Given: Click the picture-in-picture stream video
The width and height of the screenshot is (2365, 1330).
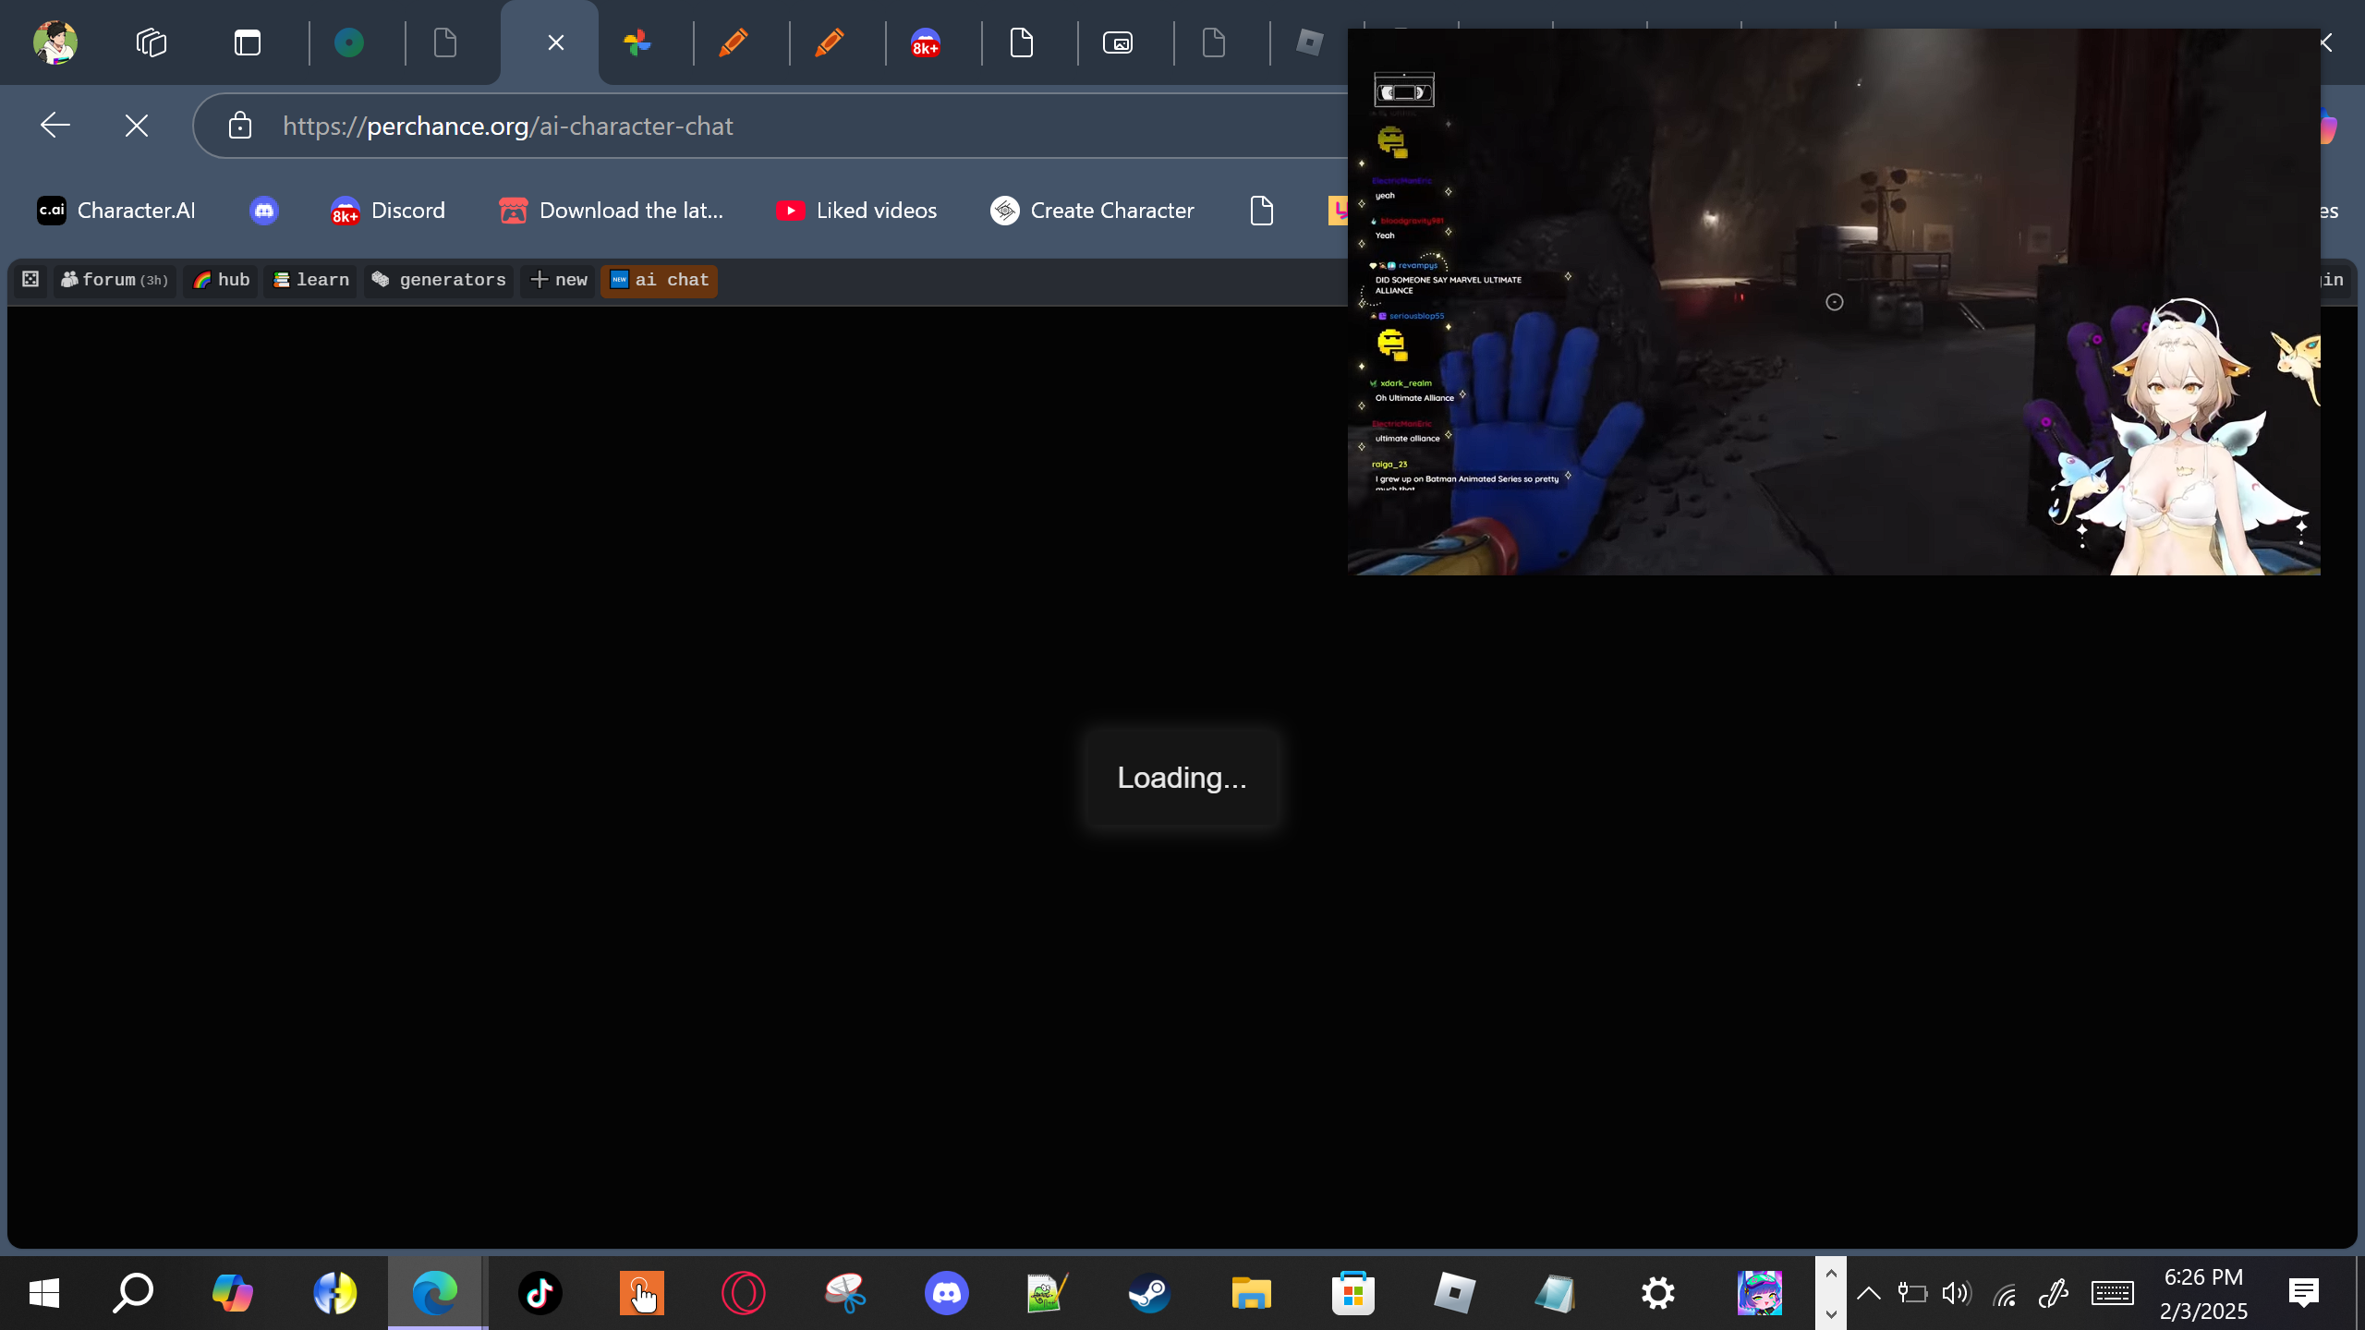Looking at the screenshot, I should 1834,302.
